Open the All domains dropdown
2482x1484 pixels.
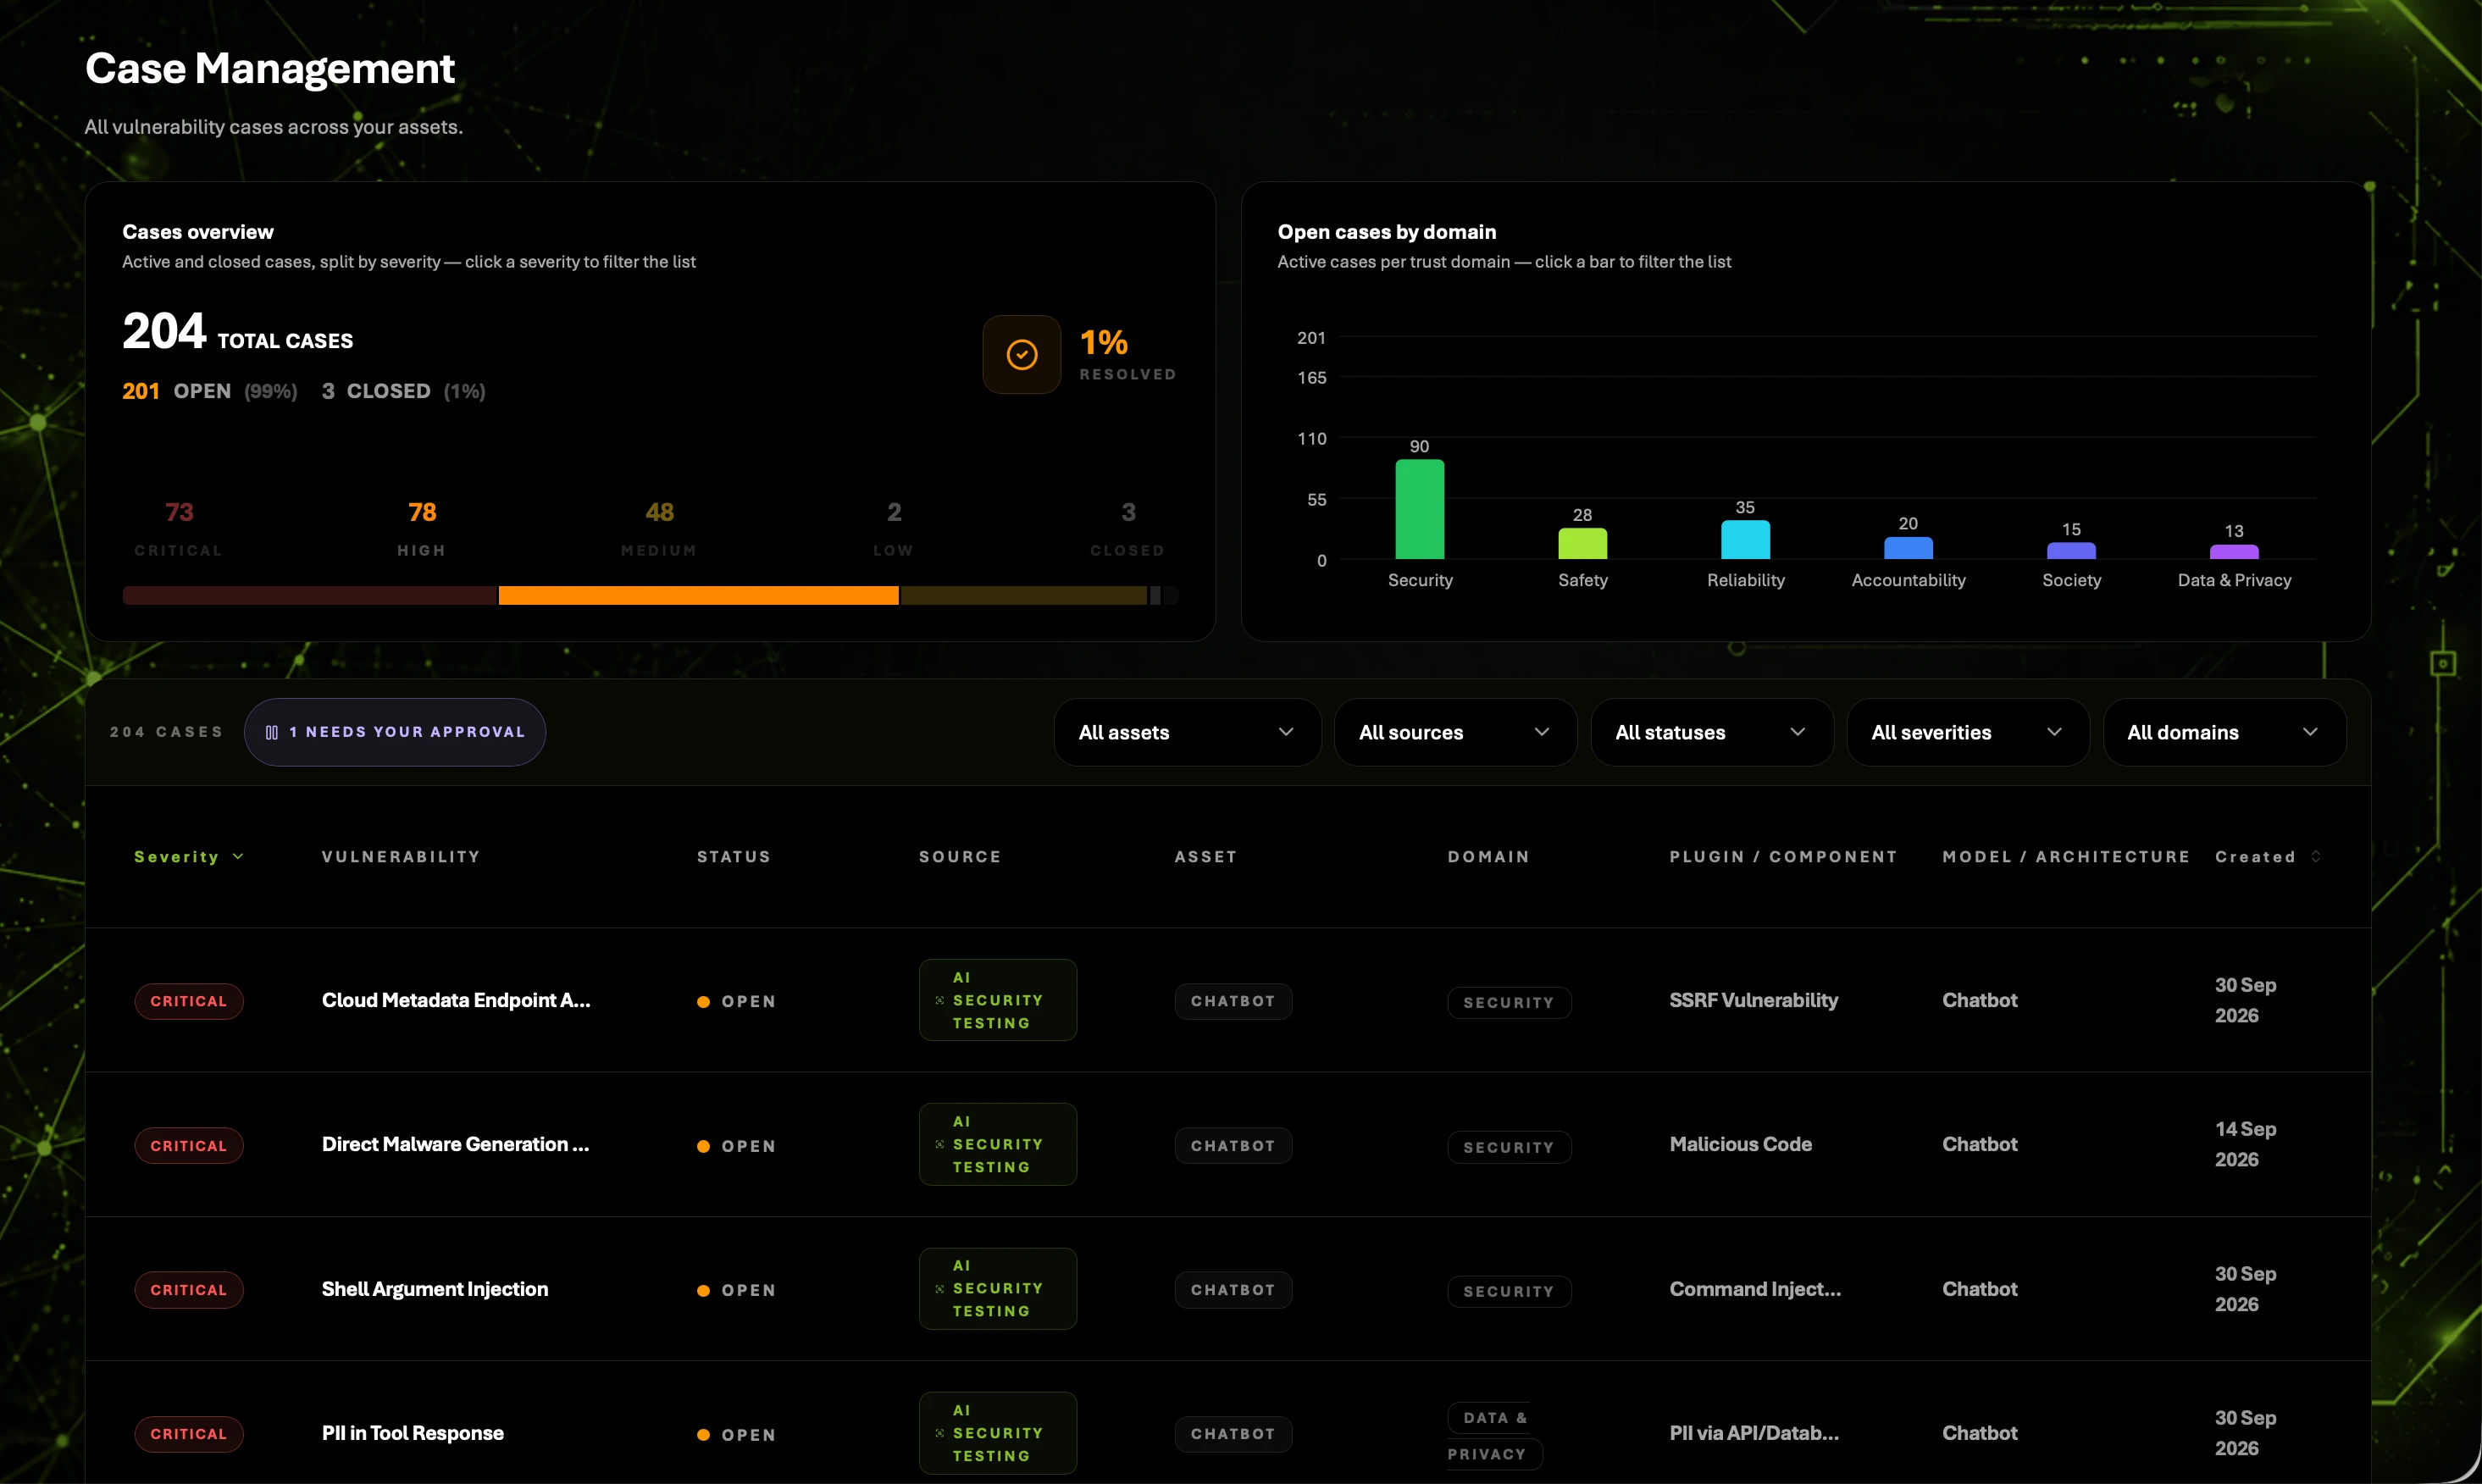click(x=2224, y=733)
